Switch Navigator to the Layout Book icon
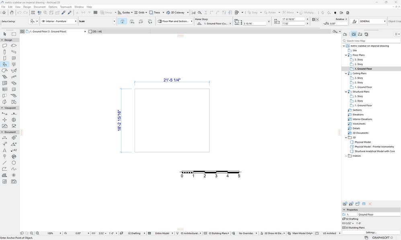 (x=360, y=34)
